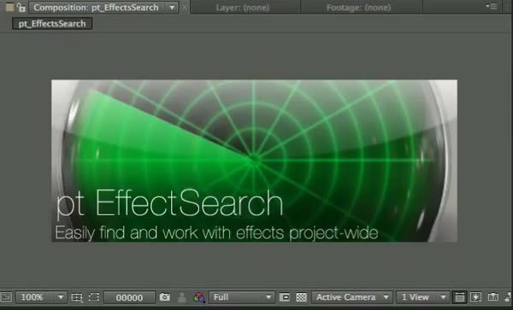
Task: Toggle the viewer lock icon
Action: 21,7
